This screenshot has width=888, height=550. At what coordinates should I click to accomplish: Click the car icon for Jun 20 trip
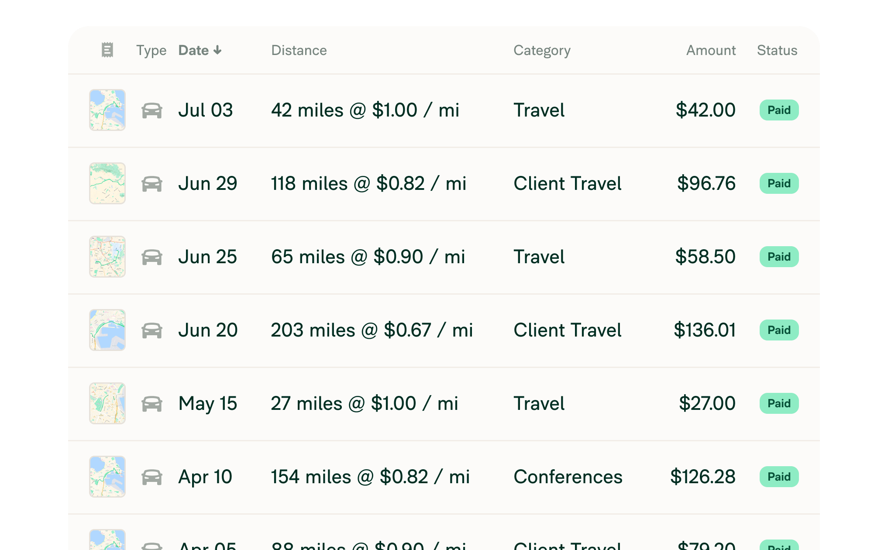point(152,330)
